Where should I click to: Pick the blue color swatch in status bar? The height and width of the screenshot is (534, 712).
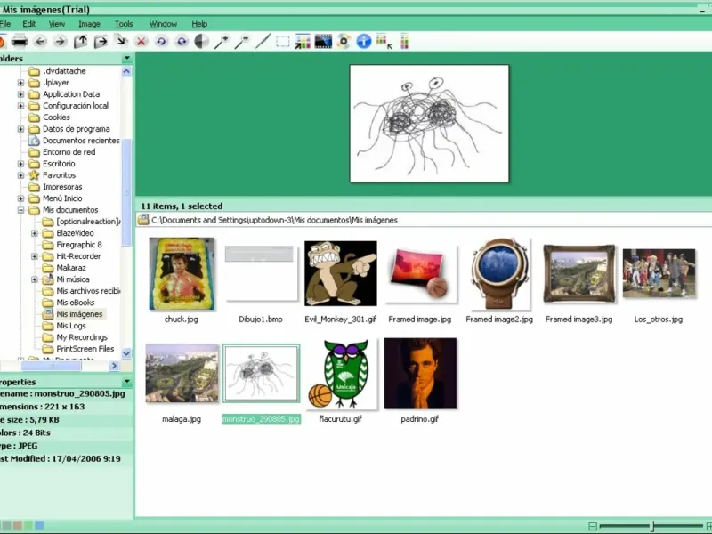coord(39,525)
